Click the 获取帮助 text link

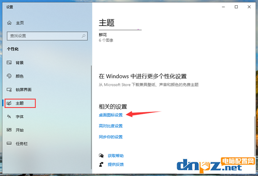(116, 156)
